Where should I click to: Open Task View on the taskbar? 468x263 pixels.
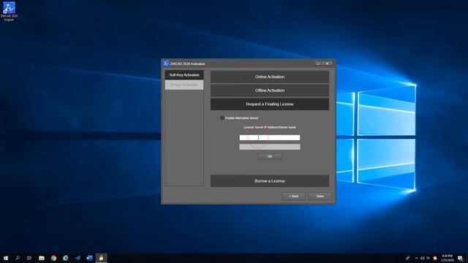(29, 258)
